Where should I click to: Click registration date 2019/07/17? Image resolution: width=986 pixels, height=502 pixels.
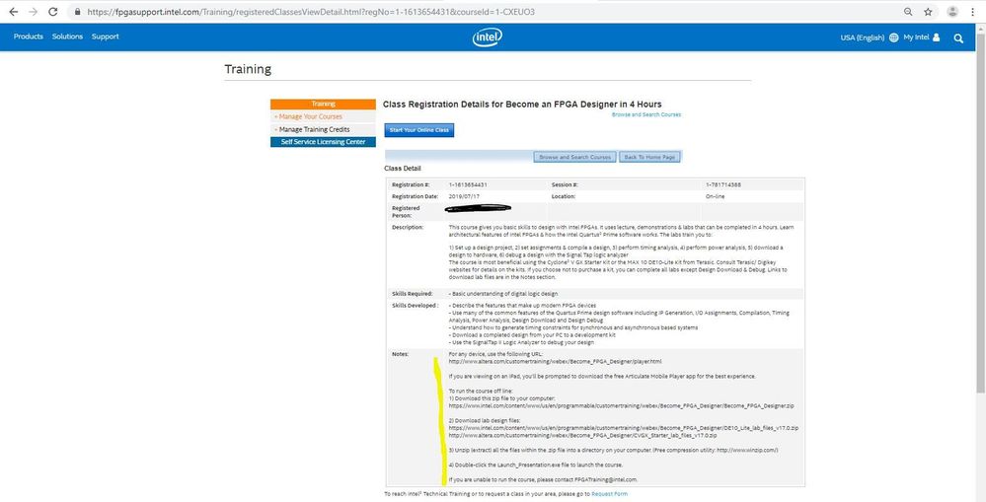pos(464,196)
